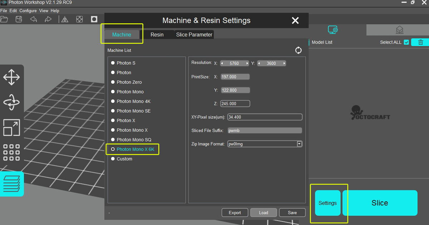Image resolution: width=429 pixels, height=225 pixels.
Task: Click the large Slice button
Action: [380, 203]
